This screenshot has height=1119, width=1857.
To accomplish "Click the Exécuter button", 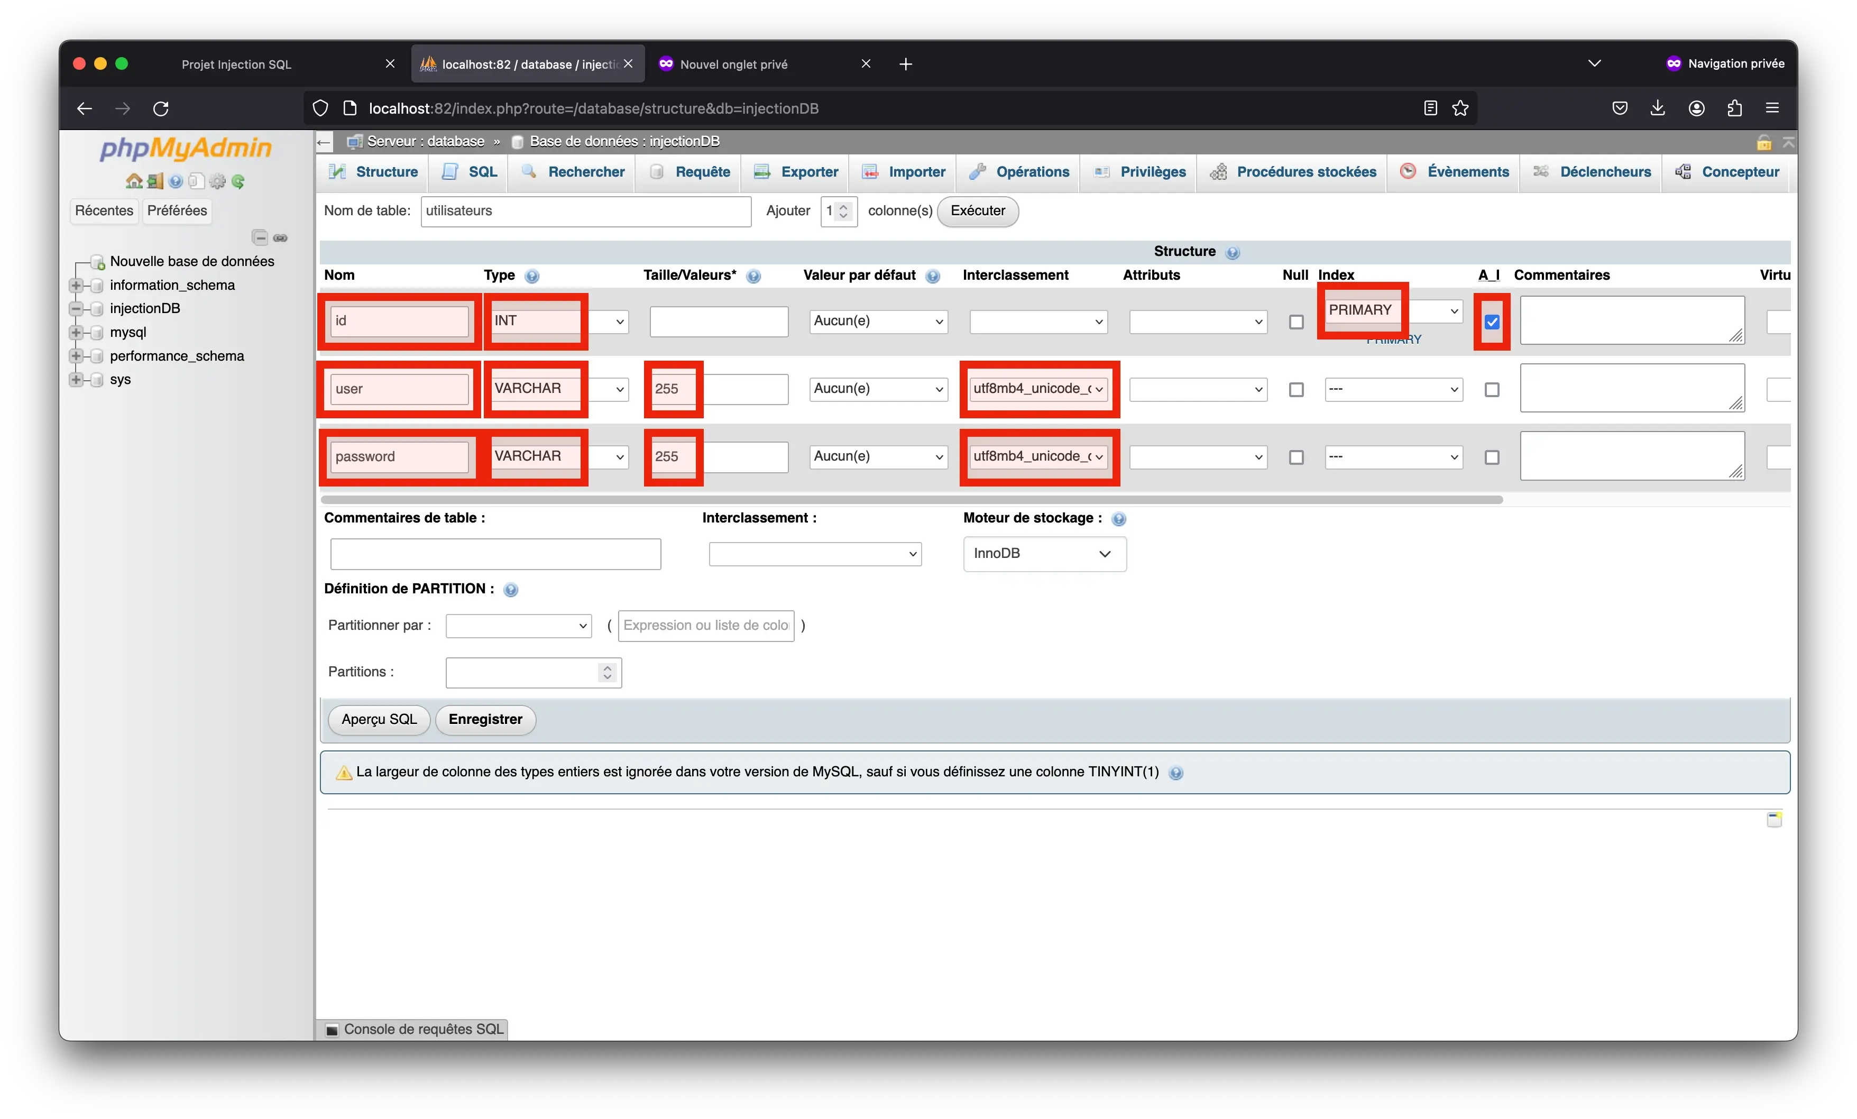I will [x=978, y=211].
